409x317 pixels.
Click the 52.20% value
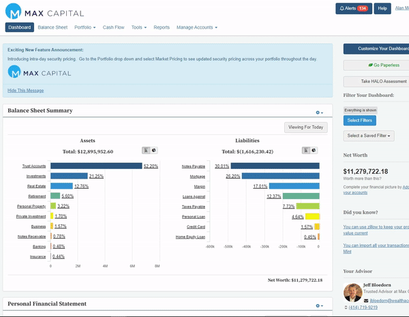151,166
